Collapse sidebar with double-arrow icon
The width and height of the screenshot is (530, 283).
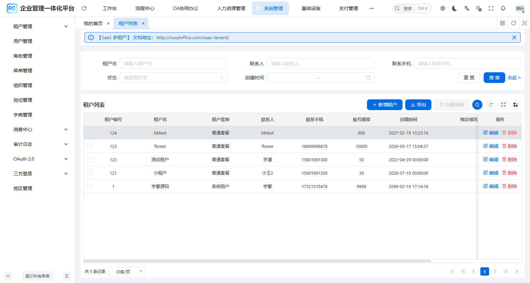(x=8, y=276)
